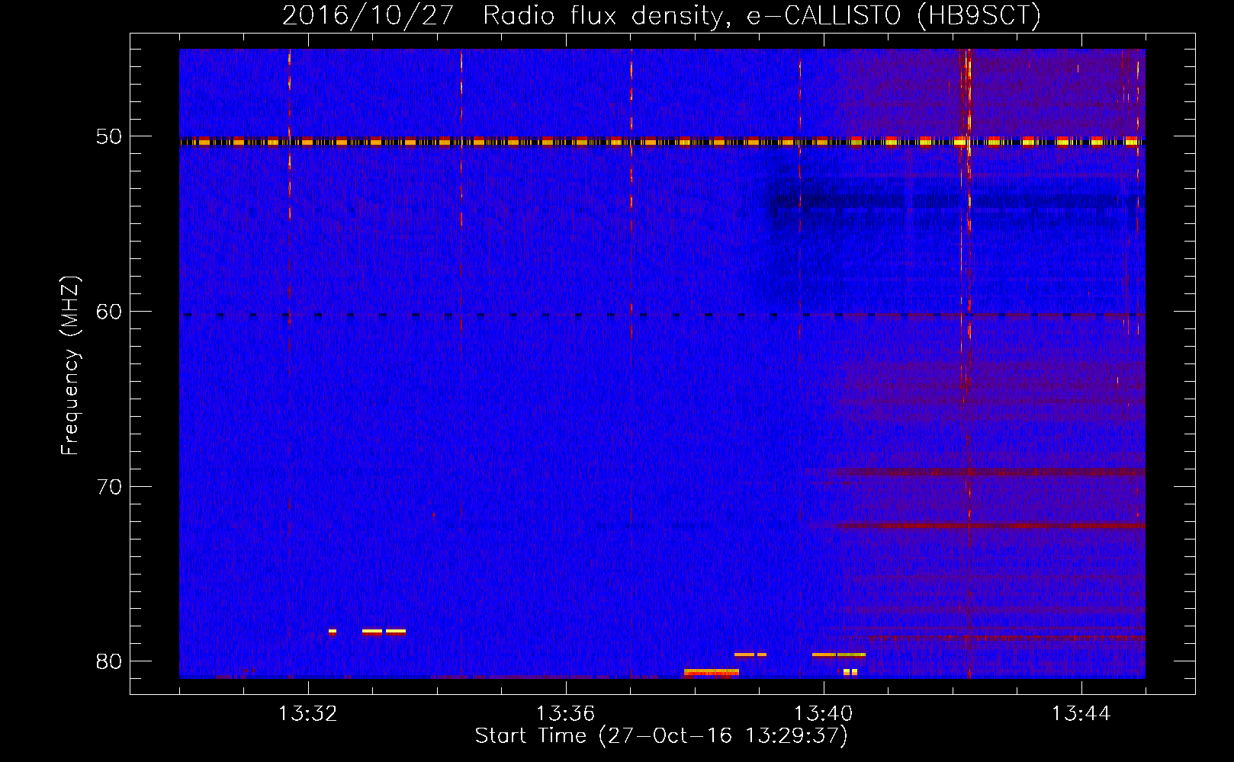Click the 70 frequency tick label

pos(109,486)
